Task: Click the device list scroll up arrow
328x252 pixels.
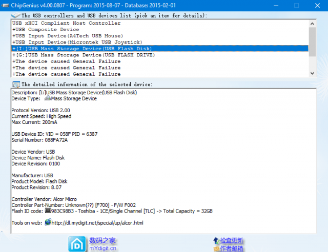Action: [x=312, y=24]
